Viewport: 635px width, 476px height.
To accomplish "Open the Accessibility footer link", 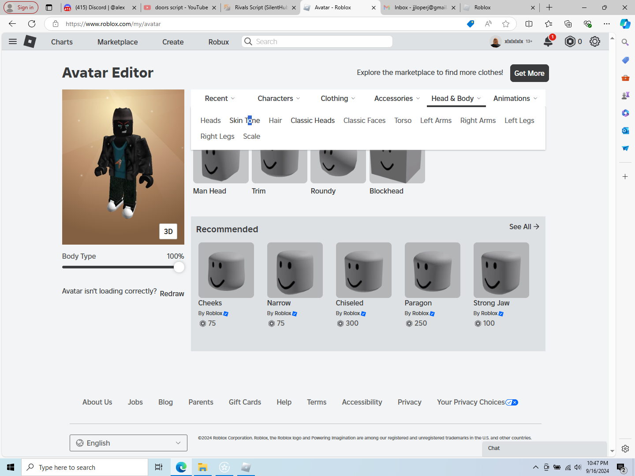I will (x=362, y=402).
